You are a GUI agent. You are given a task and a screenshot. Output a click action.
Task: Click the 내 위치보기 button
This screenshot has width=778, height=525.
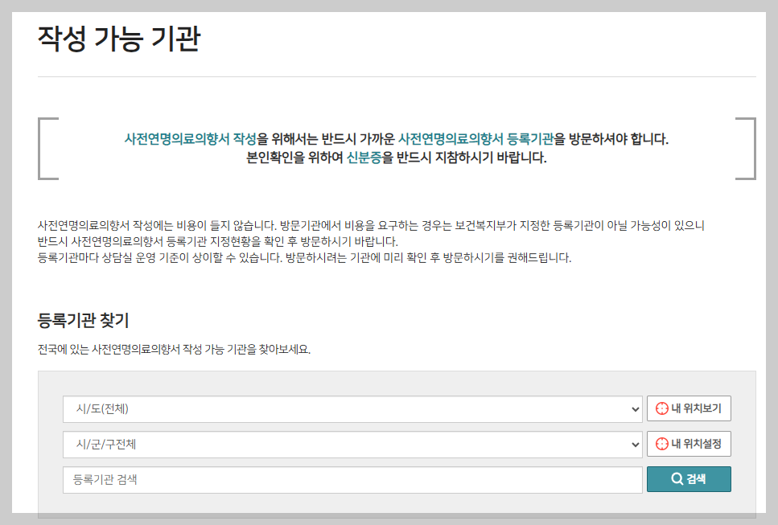[x=689, y=408]
